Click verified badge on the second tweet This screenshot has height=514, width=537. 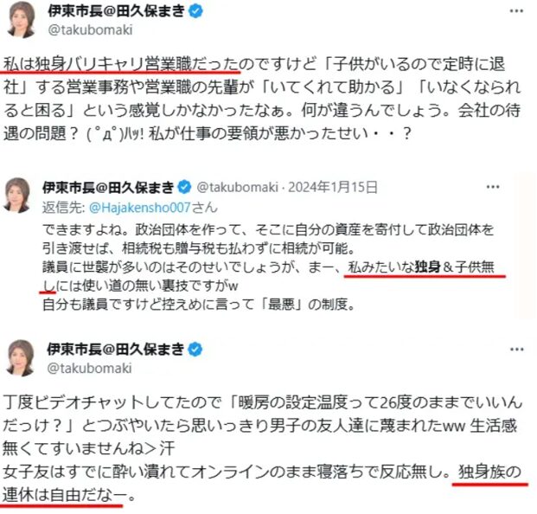coord(184,187)
